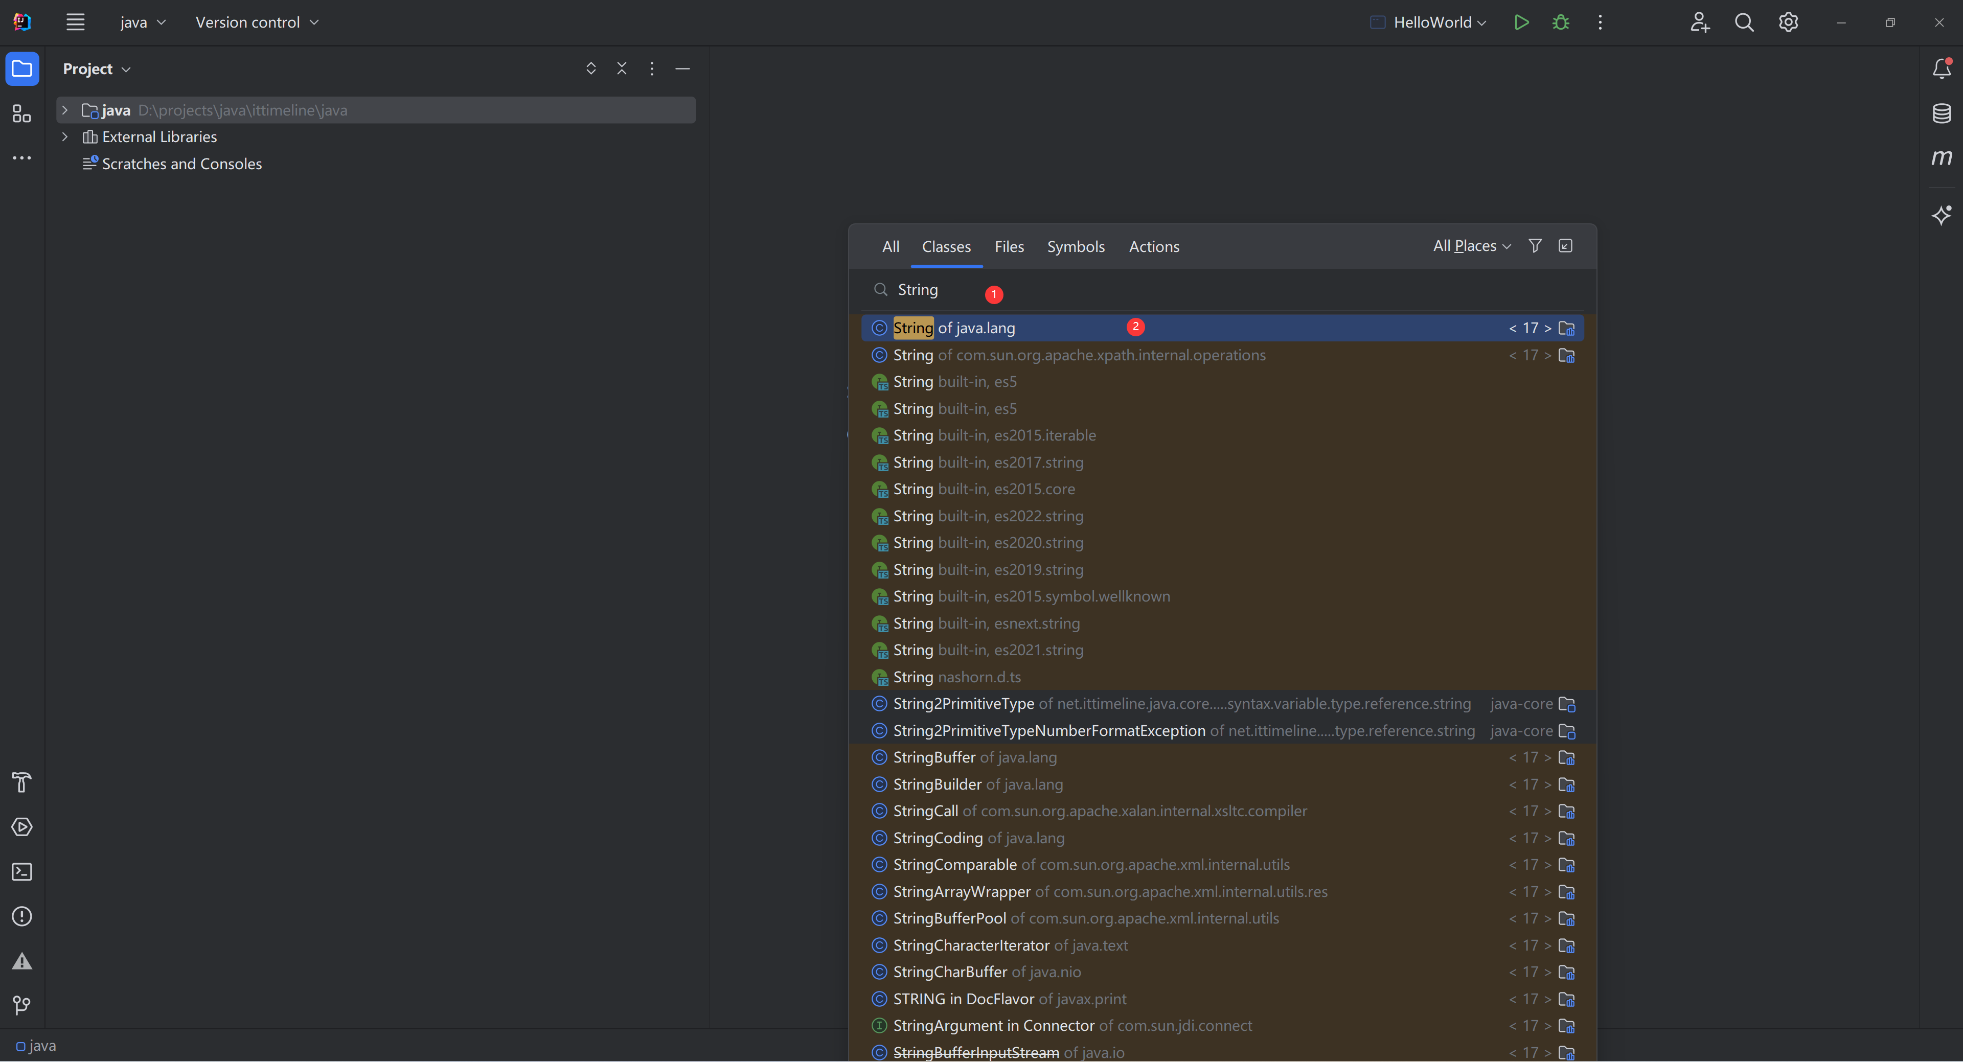Open the Services tool window
The image size is (1963, 1062).
click(x=22, y=826)
